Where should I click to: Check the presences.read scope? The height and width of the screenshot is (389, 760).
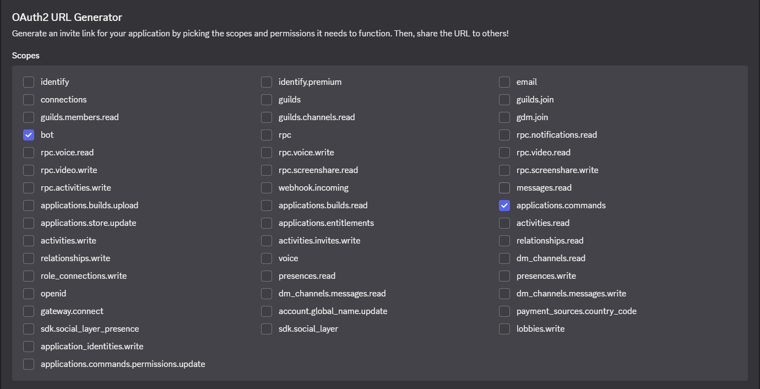(267, 276)
